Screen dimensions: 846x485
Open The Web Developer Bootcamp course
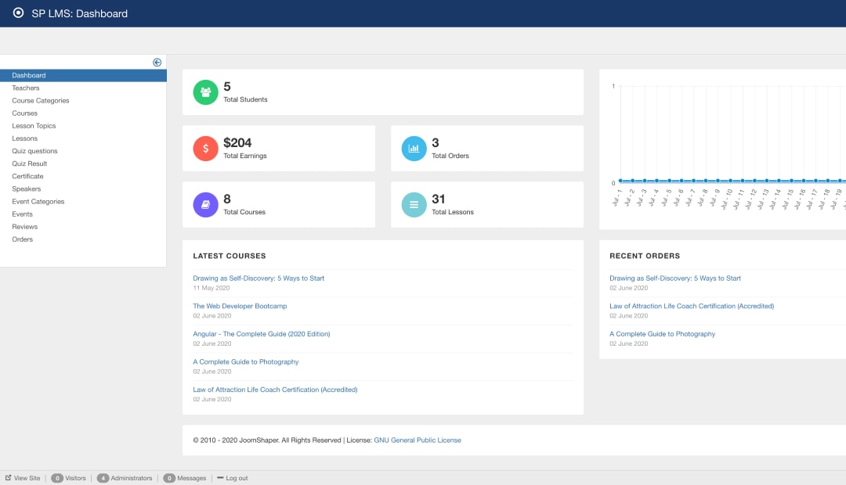tap(240, 306)
